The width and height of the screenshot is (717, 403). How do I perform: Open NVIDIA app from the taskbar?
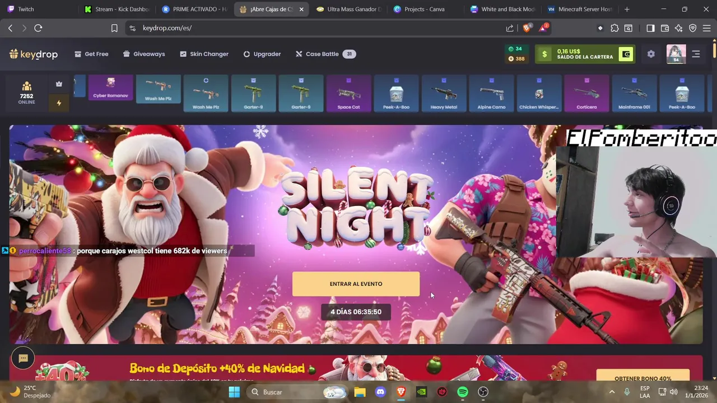click(421, 392)
